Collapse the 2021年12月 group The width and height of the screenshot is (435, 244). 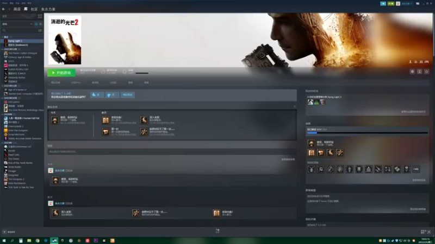pos(2,49)
